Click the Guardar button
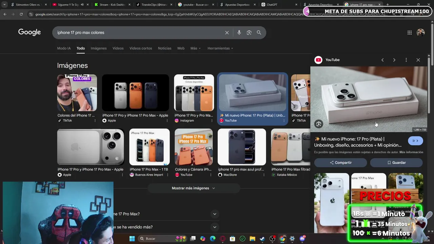This screenshot has height=244, width=434. click(396, 163)
